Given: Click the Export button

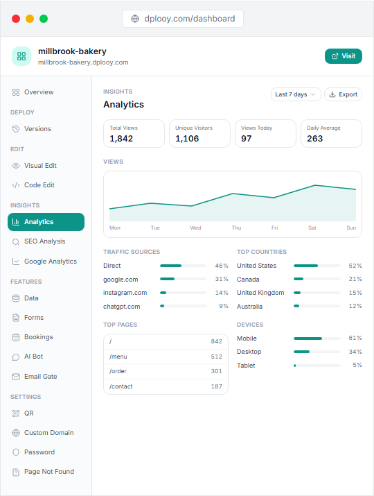Looking at the screenshot, I should click(x=343, y=94).
